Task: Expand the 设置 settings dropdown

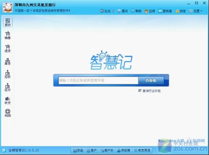Action: (x=196, y=11)
